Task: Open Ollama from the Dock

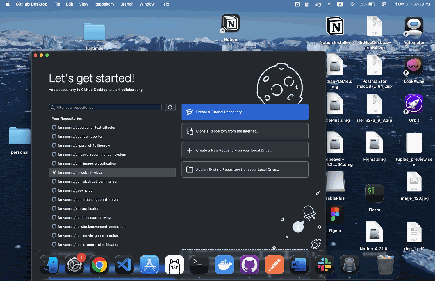Action: [174, 265]
